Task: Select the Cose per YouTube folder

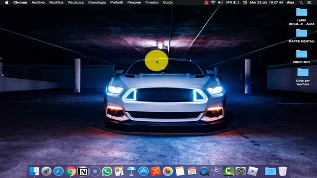Action: (x=303, y=77)
